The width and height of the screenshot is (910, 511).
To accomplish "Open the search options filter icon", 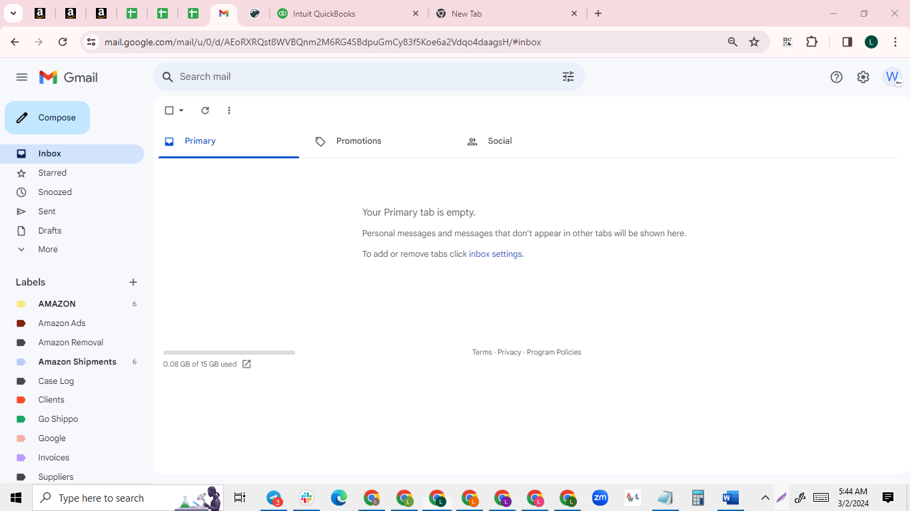I will click(x=568, y=77).
